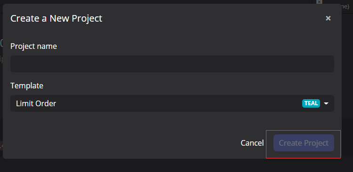Click the dark header strip above the dialog

click(x=158, y=2)
